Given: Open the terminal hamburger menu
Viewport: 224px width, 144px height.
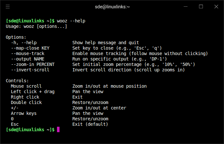Looking at the screenshot, I should (x=8, y=6).
